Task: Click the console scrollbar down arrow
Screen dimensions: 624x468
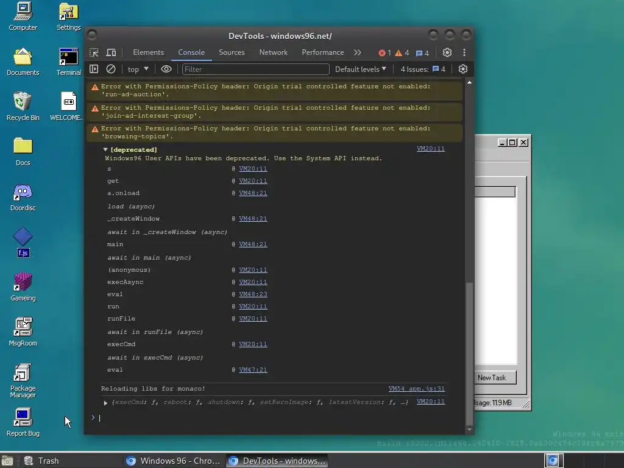Action: pyautogui.click(x=469, y=430)
